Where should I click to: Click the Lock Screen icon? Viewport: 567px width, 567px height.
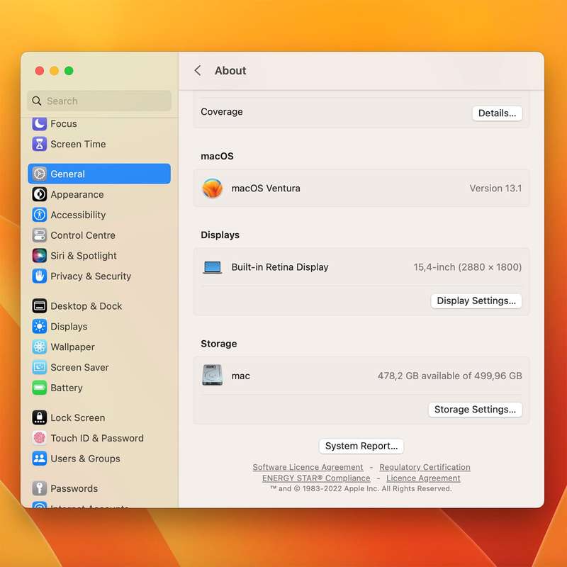[x=40, y=417]
